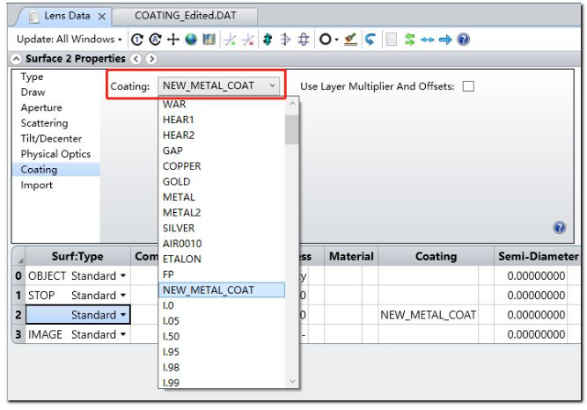This screenshot has height=410, width=587.
Task: Expand dropdown arrow next to circle icon
Action: (336, 40)
